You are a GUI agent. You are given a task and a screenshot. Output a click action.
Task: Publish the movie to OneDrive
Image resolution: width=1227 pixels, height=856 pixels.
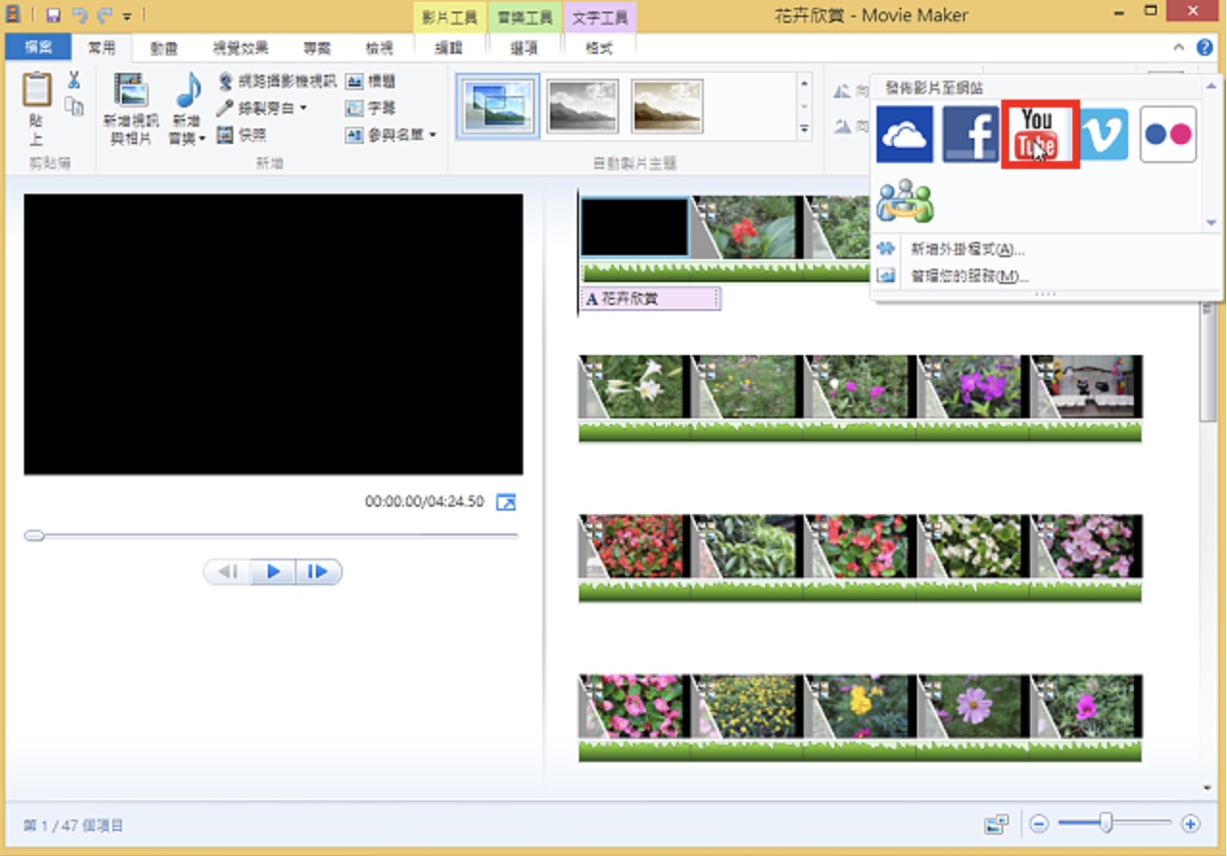904,134
